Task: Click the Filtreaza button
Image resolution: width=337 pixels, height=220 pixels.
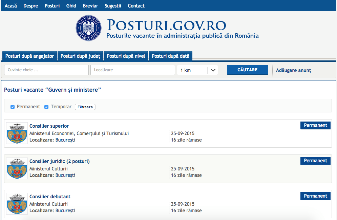Action: 85,107
